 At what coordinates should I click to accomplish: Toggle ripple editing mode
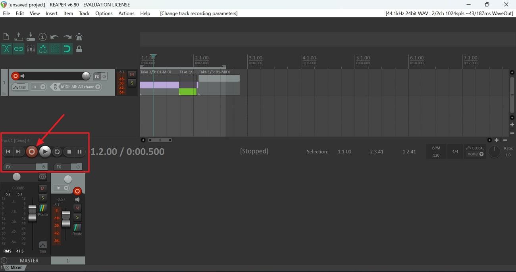43,49
